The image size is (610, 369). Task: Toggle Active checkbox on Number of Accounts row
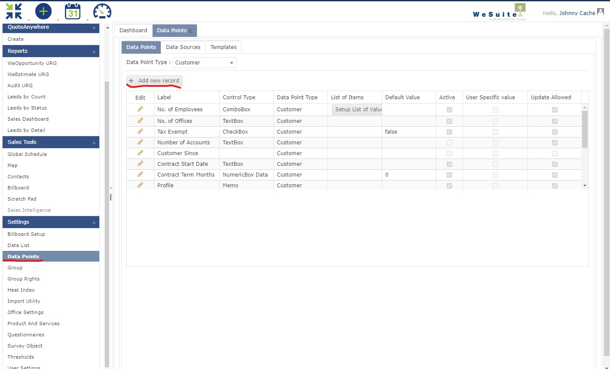pos(449,142)
